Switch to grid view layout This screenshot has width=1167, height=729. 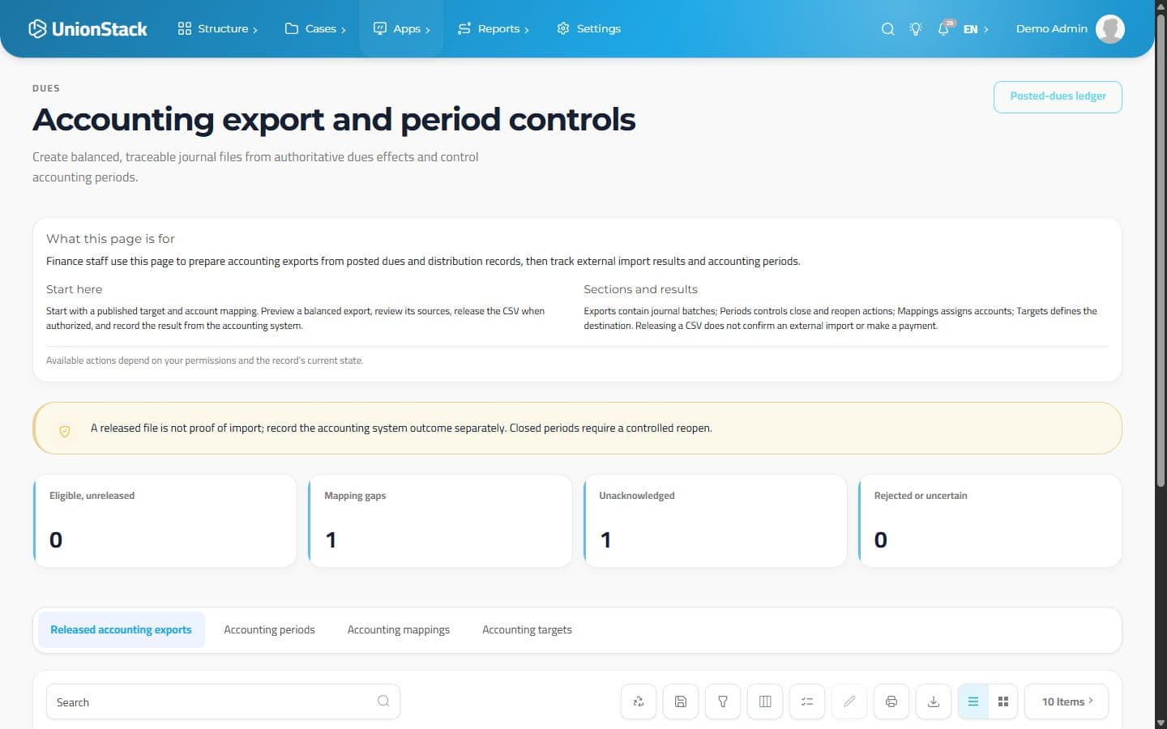[1003, 701]
